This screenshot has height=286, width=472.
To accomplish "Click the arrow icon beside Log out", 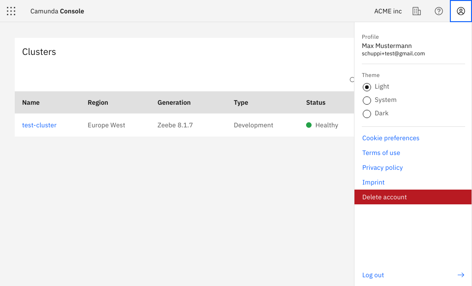I will pyautogui.click(x=460, y=275).
